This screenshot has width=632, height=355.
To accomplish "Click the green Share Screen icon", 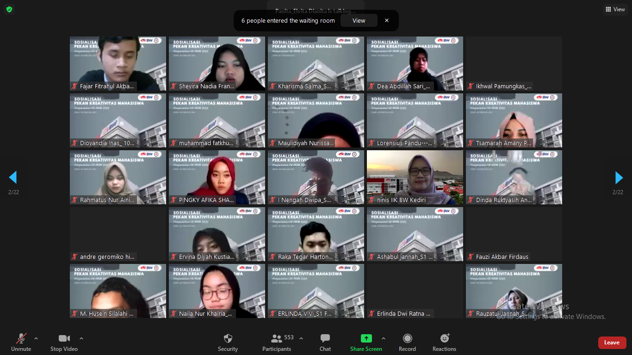I will coord(366,338).
